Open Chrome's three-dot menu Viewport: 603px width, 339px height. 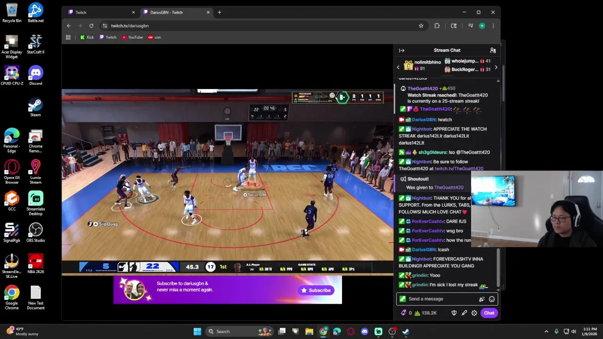[x=493, y=26]
